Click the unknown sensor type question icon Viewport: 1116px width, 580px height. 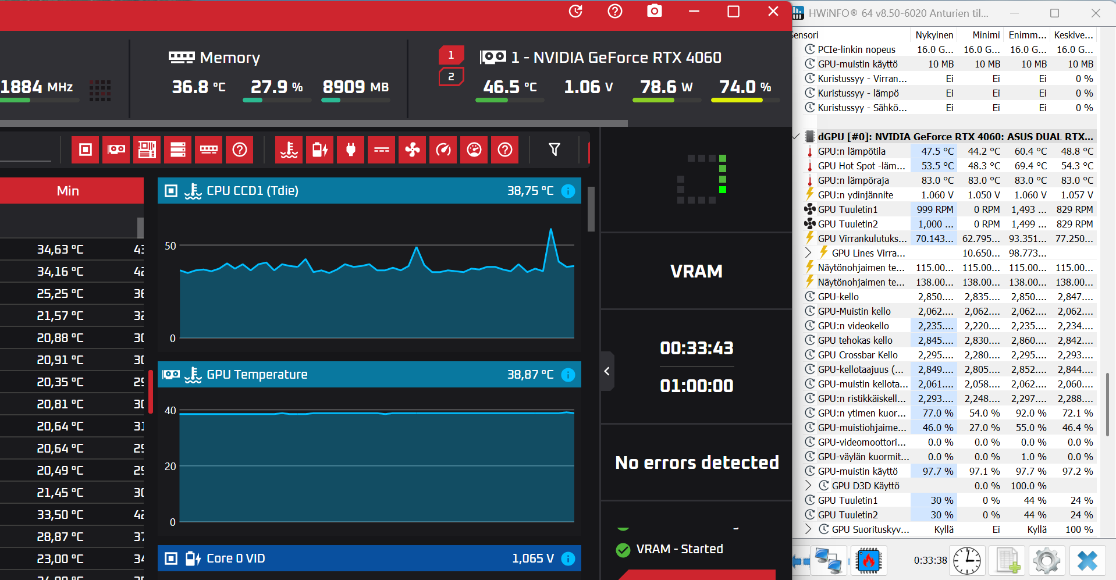505,150
